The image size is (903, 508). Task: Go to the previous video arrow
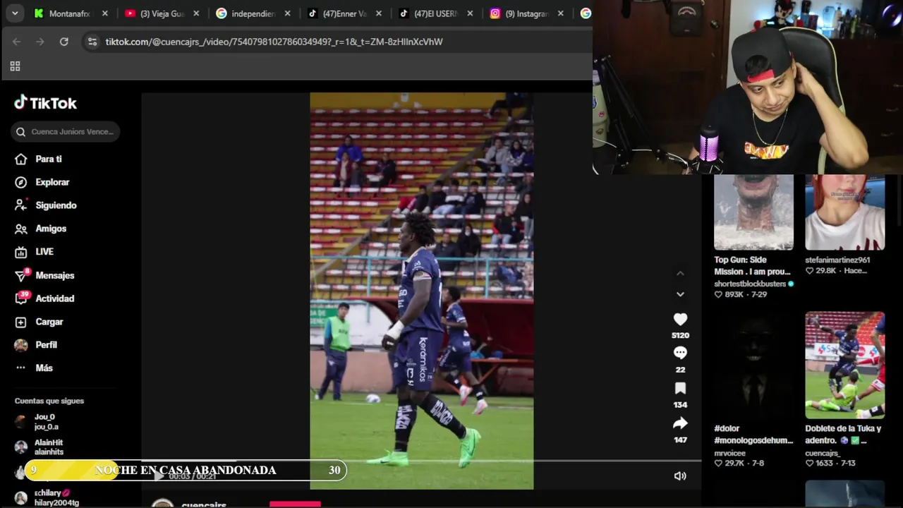(x=680, y=274)
